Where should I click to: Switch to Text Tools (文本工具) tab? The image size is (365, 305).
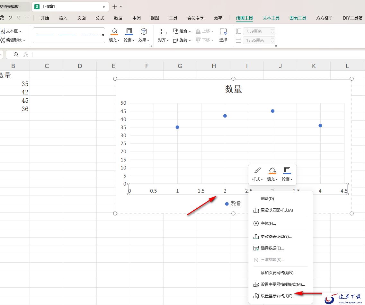pyautogui.click(x=271, y=18)
